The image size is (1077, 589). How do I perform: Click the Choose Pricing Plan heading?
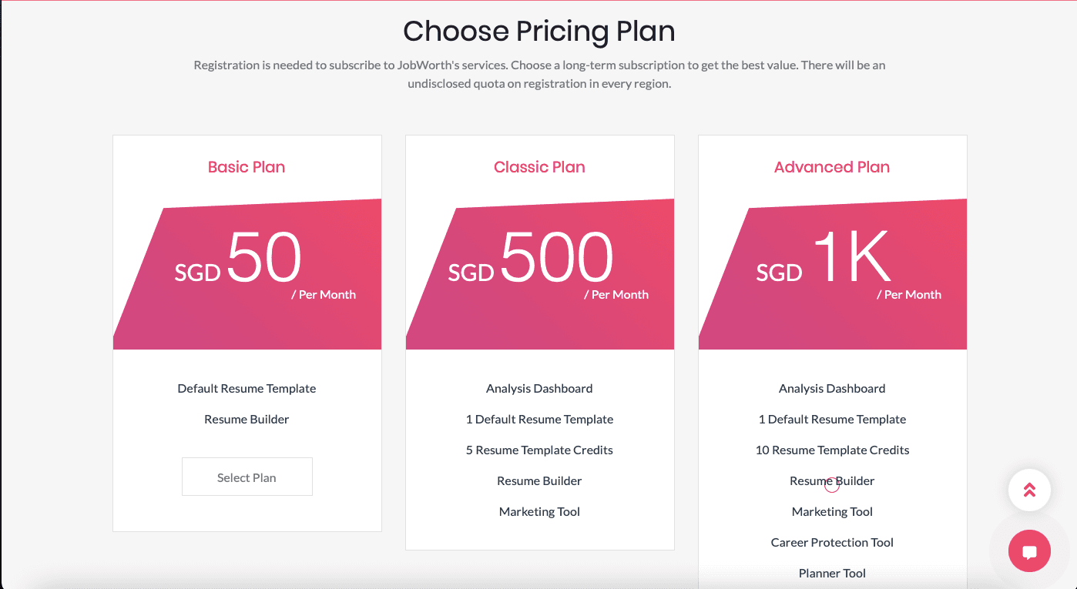[539, 31]
